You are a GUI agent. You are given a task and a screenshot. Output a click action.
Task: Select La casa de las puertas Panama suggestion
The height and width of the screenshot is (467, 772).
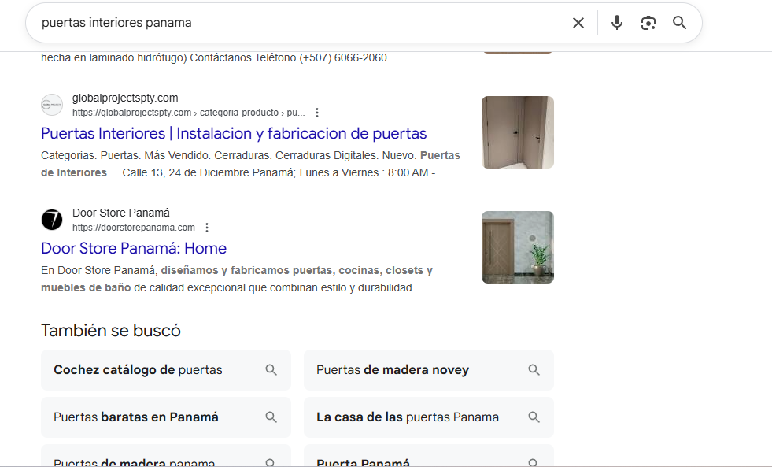(x=408, y=417)
